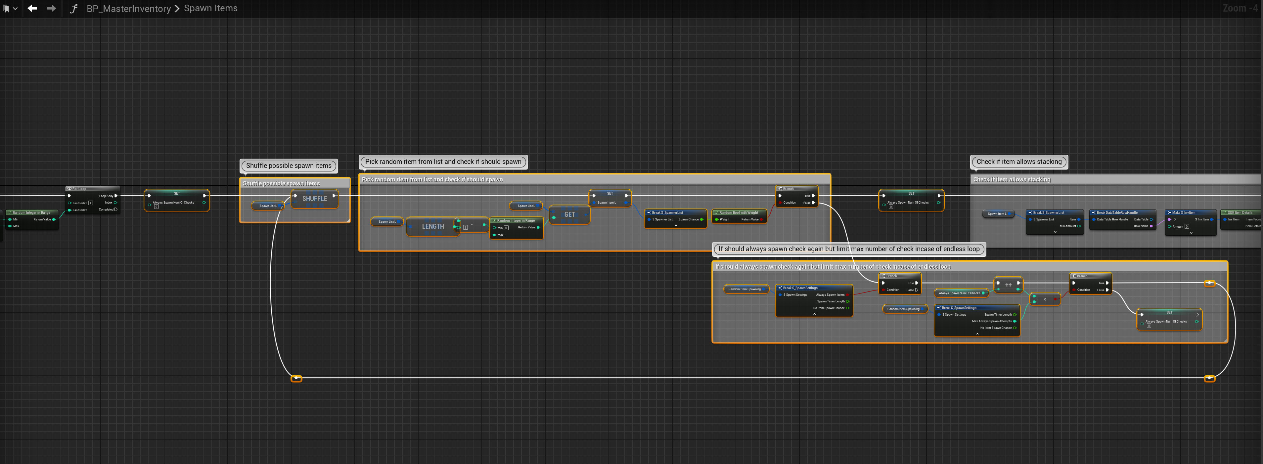Select the increment (++) node
Screen dimensions: 1263x464
pos(1008,285)
